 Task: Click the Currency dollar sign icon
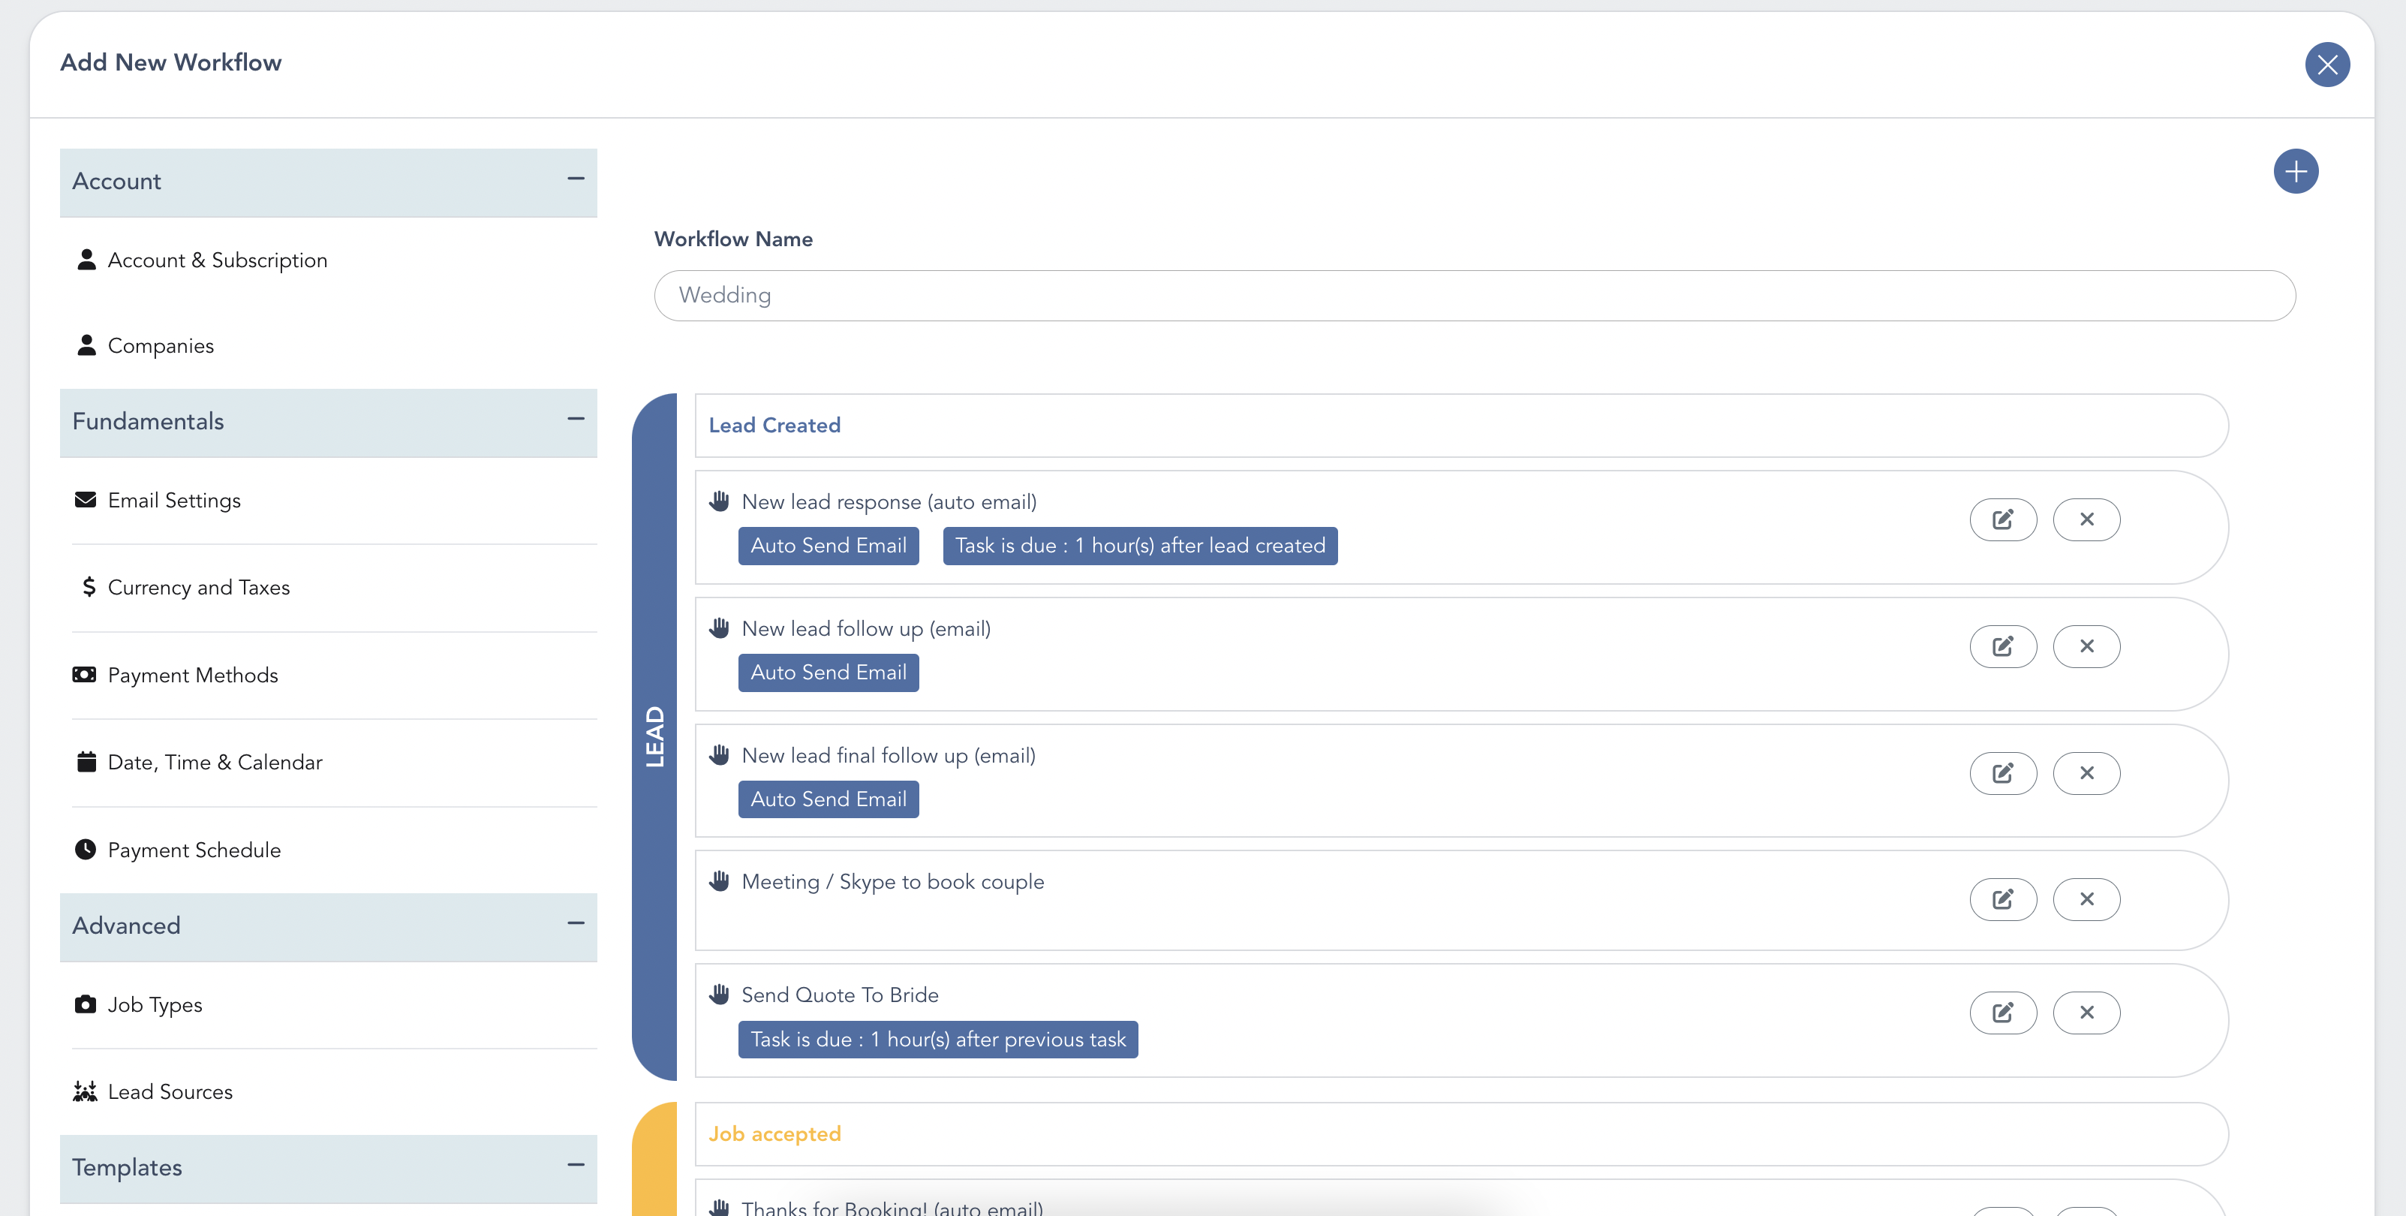pos(89,586)
